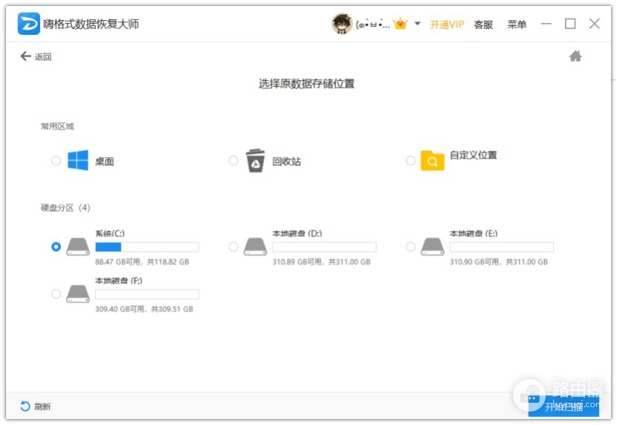
Task: Go back using the 返回 arrow icon
Action: (x=25, y=56)
